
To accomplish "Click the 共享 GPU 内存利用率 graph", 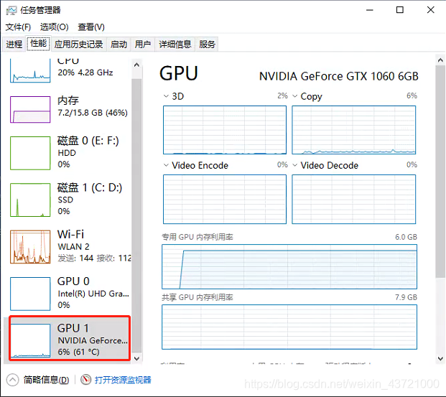I will (289, 327).
